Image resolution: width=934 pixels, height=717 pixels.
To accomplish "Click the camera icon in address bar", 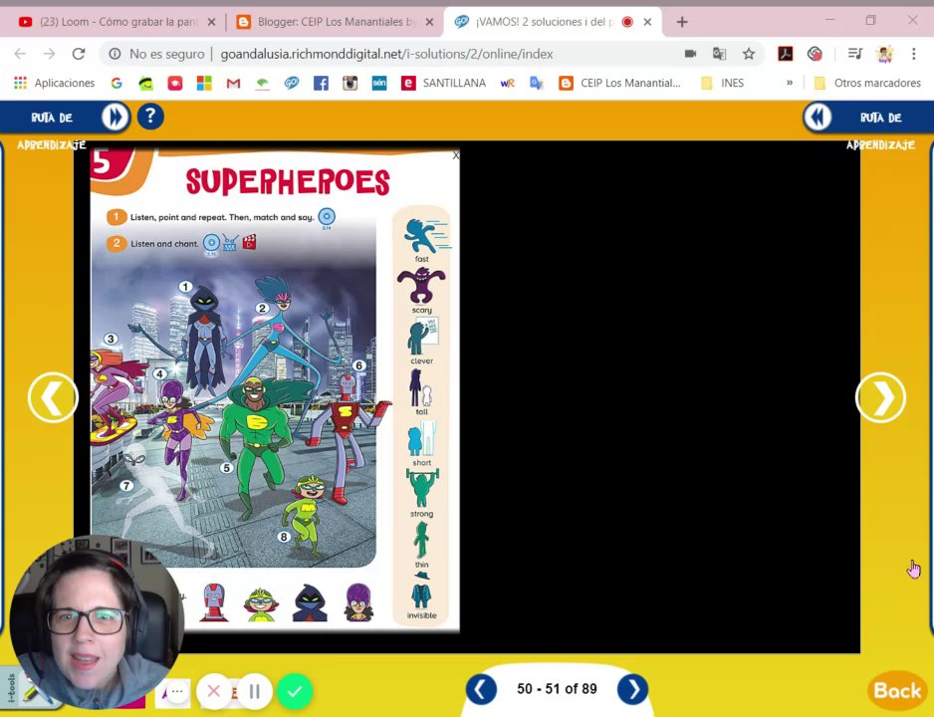I will (690, 54).
